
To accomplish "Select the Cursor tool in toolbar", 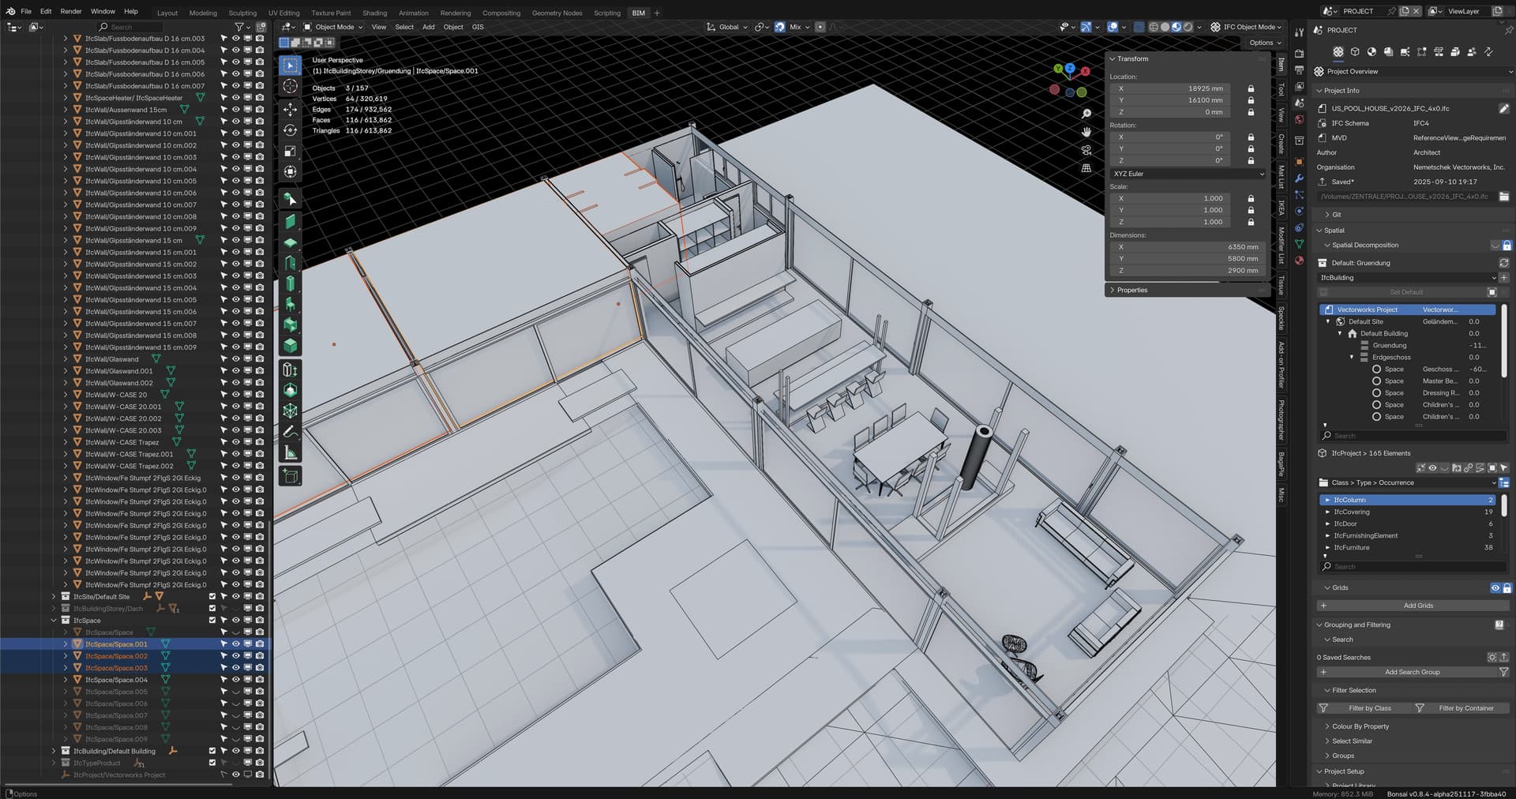I will (291, 86).
